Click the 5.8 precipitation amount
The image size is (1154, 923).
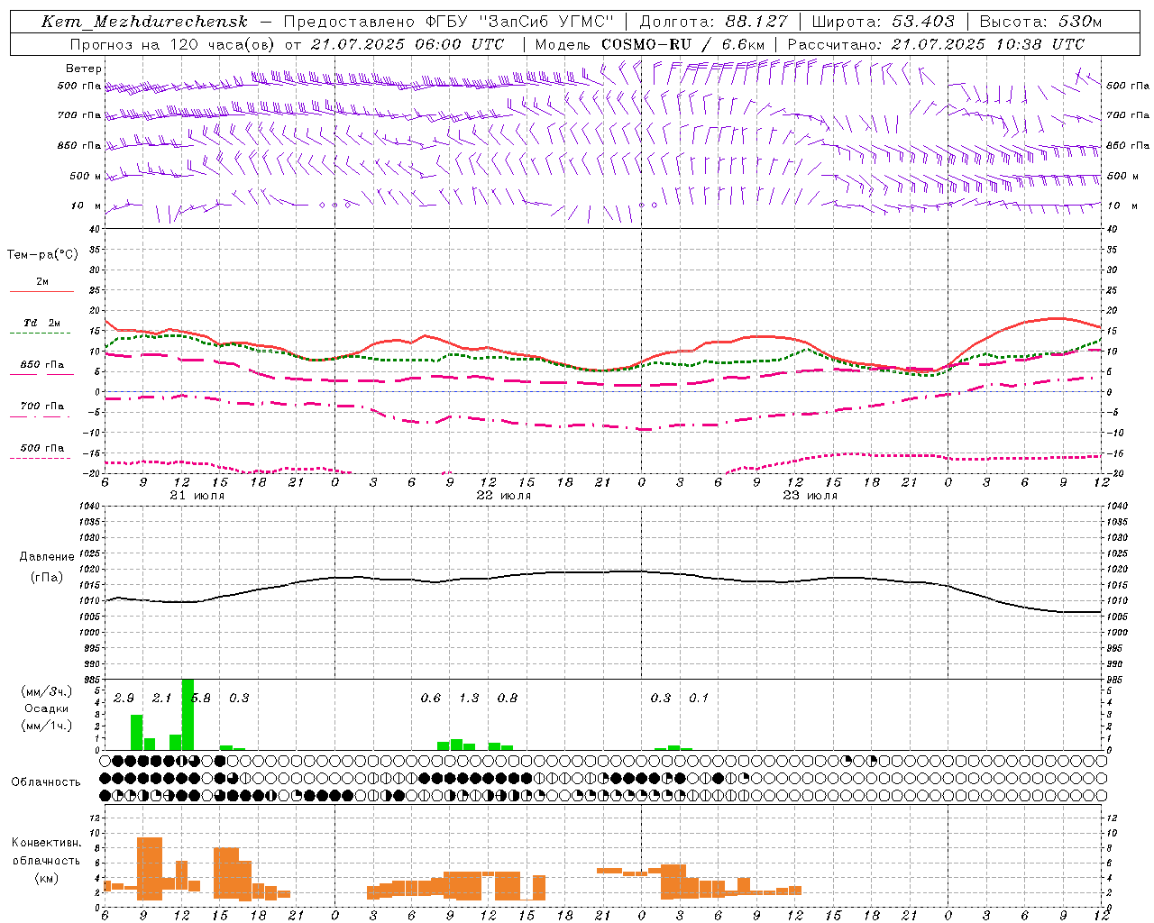[x=201, y=699]
